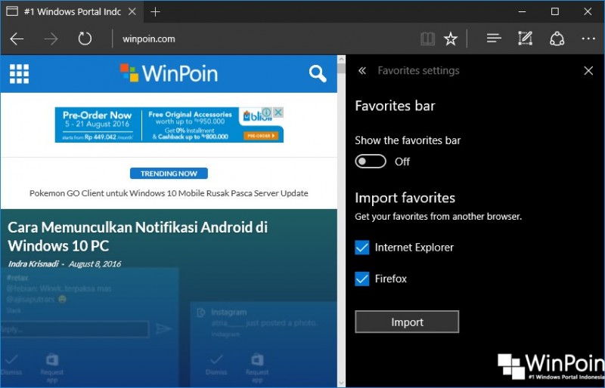Open the Share icon in toolbar
This screenshot has height=388, width=605.
pos(557,39)
